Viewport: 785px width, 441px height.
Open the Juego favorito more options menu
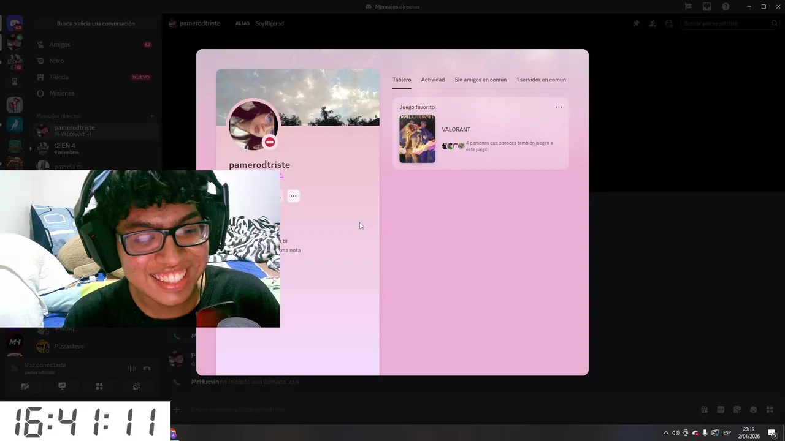point(559,107)
